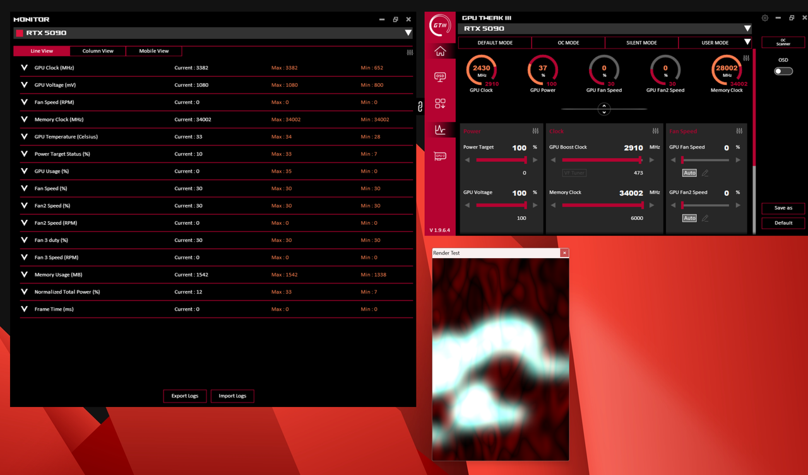Expand the GPU Usage (%) row
Viewport: 808px width, 475px height.
point(25,171)
